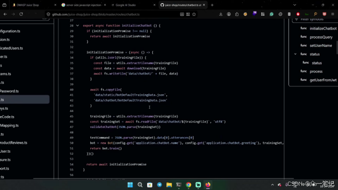The height and width of the screenshot is (190, 338).
Task: Open the grid icon inside the address bar
Action: (x=188, y=15)
